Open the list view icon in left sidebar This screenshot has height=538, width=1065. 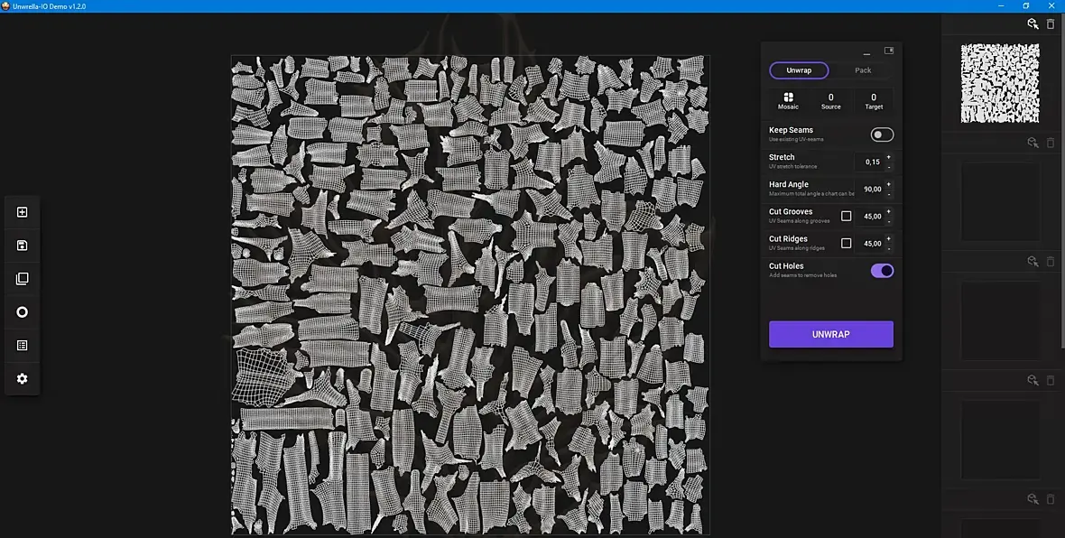22,345
